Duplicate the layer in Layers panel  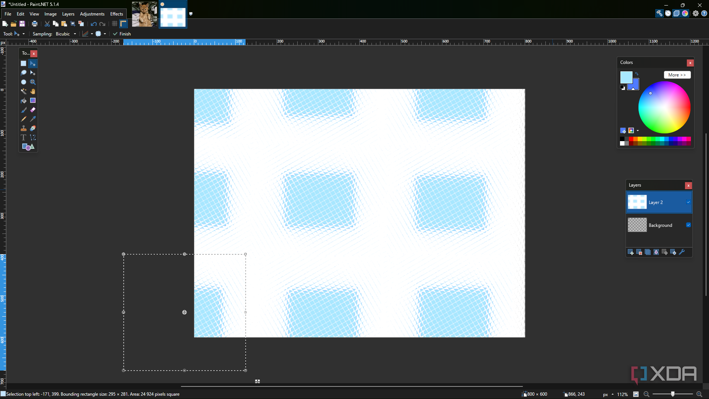[648, 252]
